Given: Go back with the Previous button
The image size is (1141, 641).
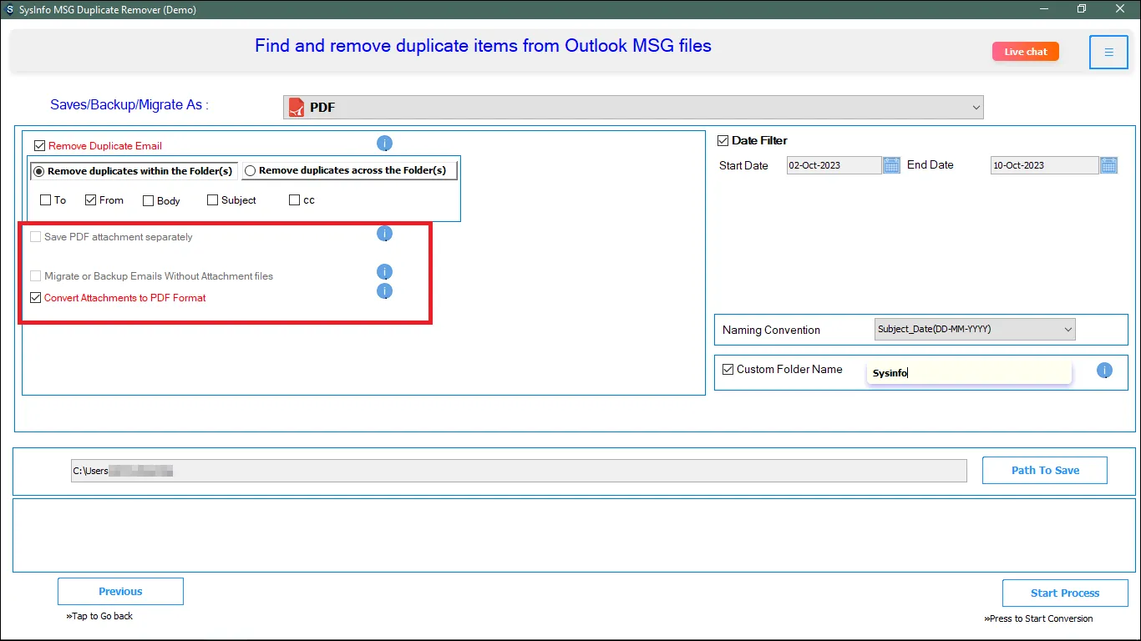Looking at the screenshot, I should coord(120,592).
